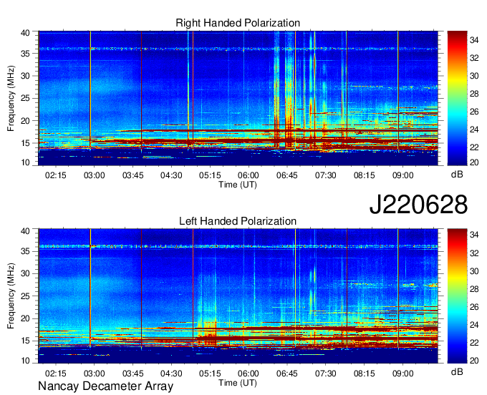Click the 25 MHz frequency tick of Right Handed plot
Screen dimensions: 487x395
pos(25,98)
